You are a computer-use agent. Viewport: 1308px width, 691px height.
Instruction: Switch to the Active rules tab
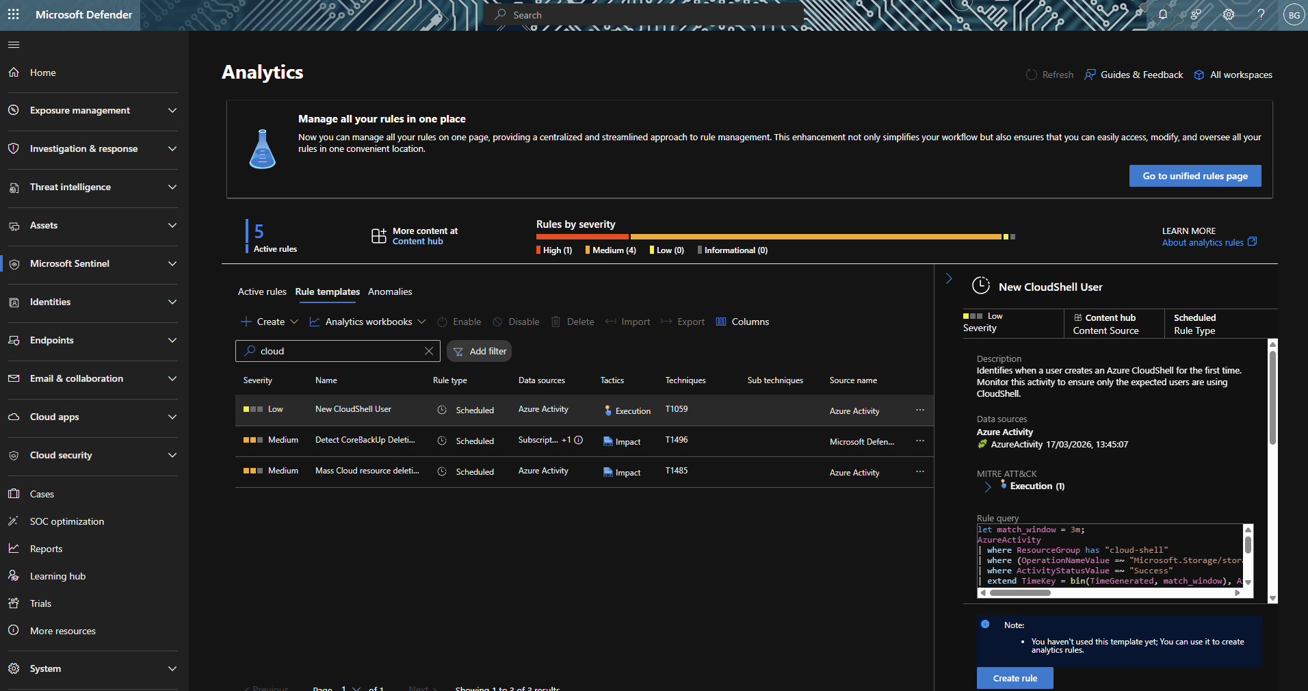click(262, 291)
